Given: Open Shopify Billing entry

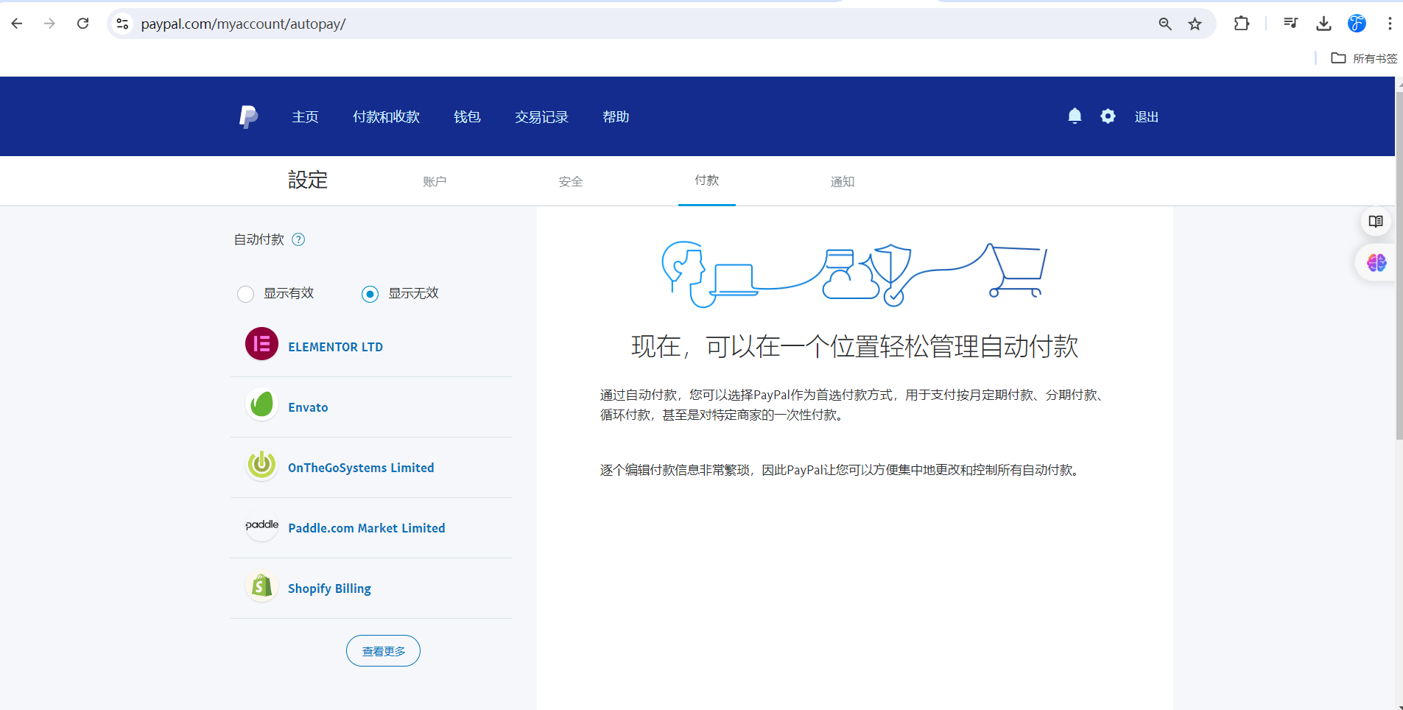Looking at the screenshot, I should (329, 588).
